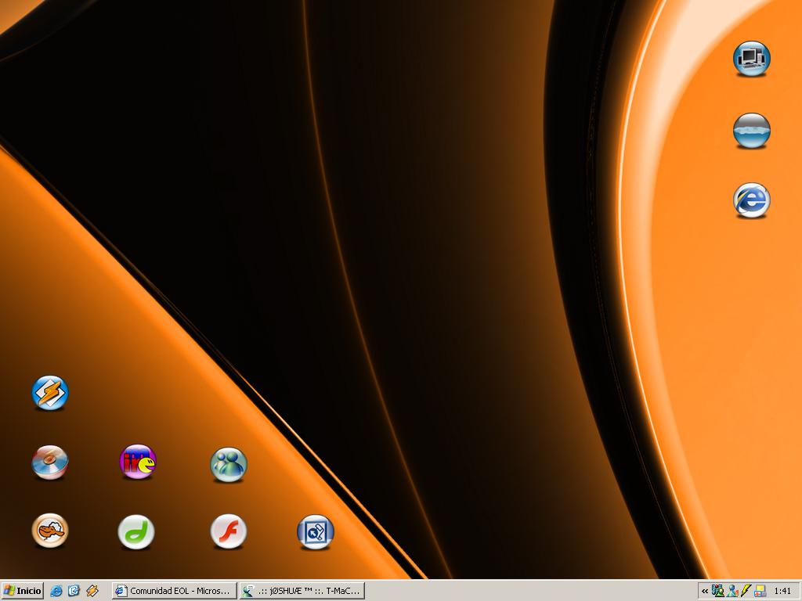Open the CD disc desktop icon
Image resolution: width=802 pixels, height=601 pixels.
pyautogui.click(x=50, y=462)
